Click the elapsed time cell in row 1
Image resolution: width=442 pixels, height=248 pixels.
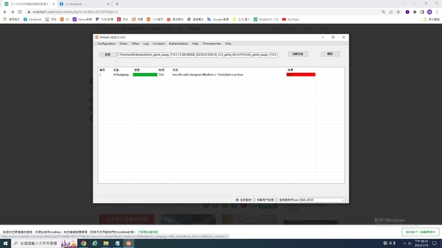pyautogui.click(x=161, y=75)
